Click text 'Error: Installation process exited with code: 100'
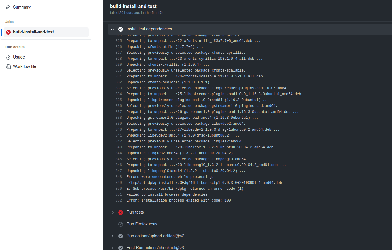 point(179,200)
